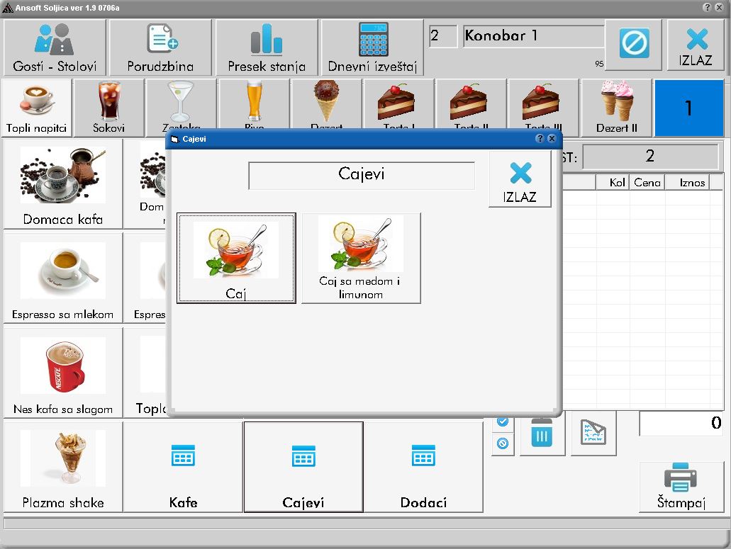Click the Štampaj printer button

681,487
